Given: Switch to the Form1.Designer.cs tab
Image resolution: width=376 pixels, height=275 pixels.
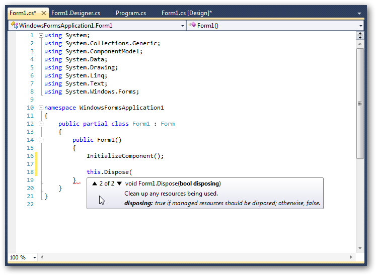Looking at the screenshot, I should pyautogui.click(x=76, y=13).
